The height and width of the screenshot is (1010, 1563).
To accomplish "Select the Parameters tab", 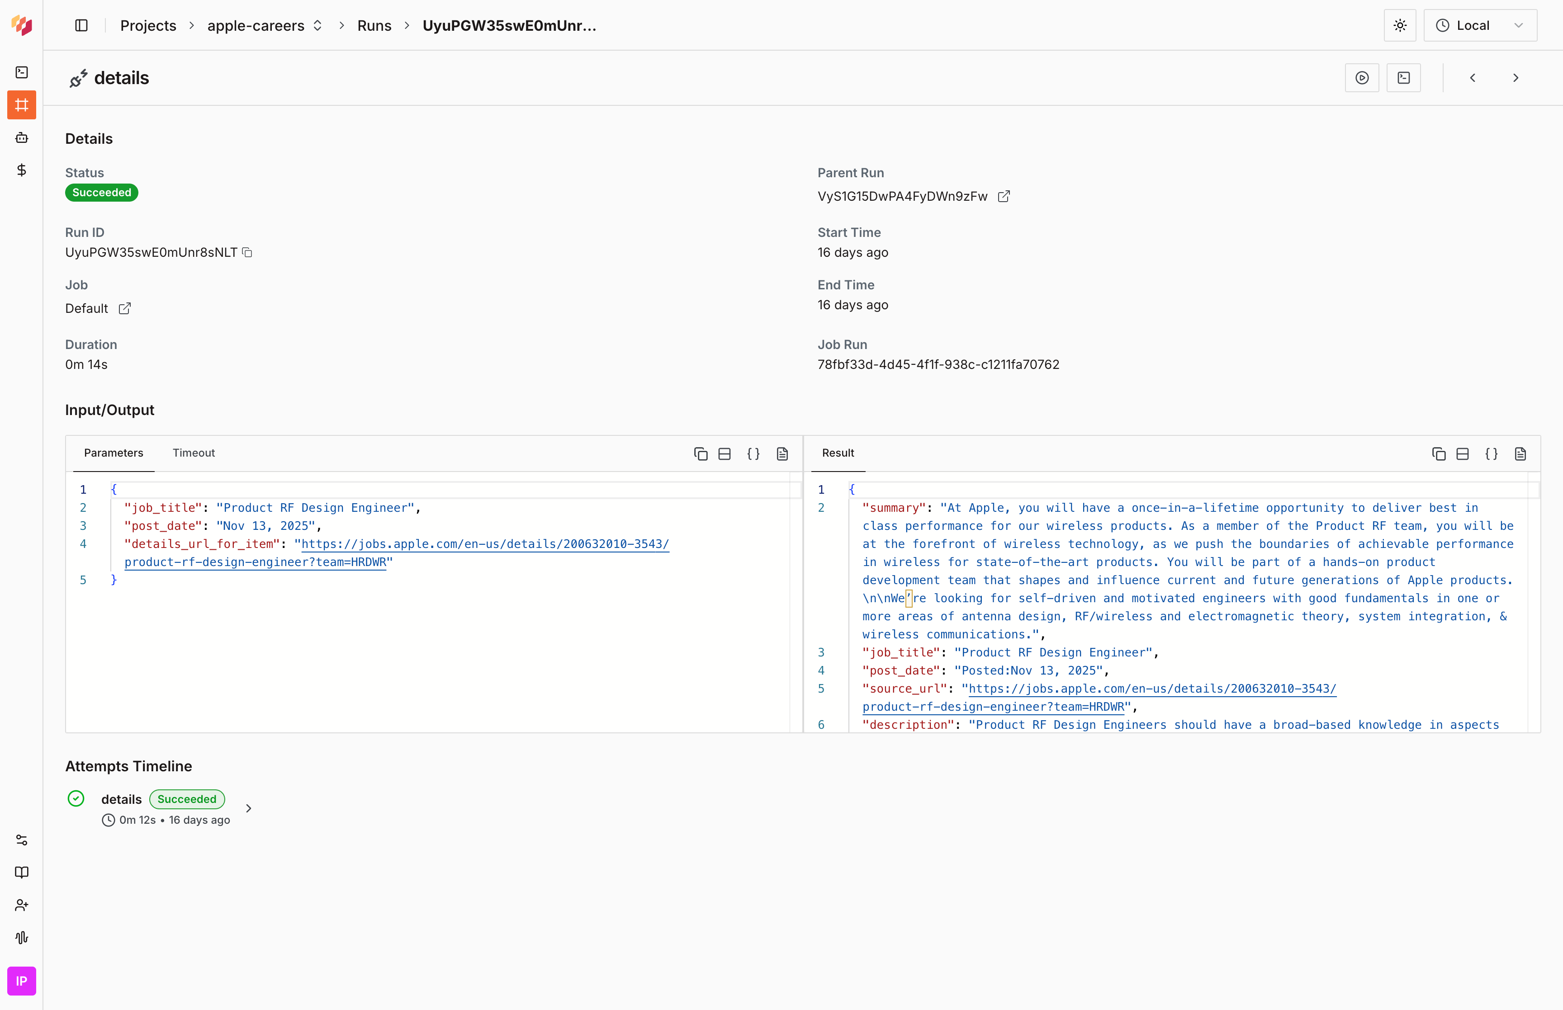I will click(x=114, y=453).
